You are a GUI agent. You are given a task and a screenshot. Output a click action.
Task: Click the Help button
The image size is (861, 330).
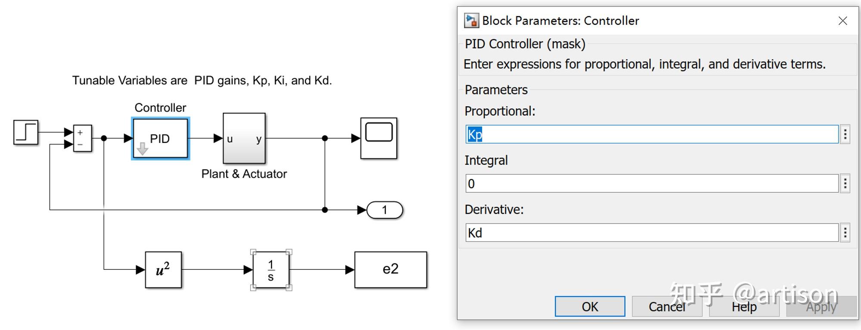[x=744, y=307]
